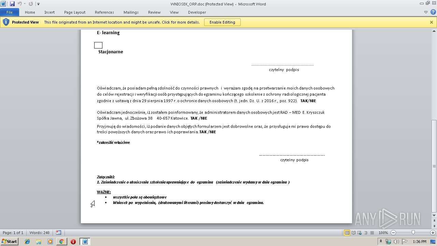Click the '*zakreślić właściwe' note text
Viewport: 437px width, 246px height.
tap(113, 142)
